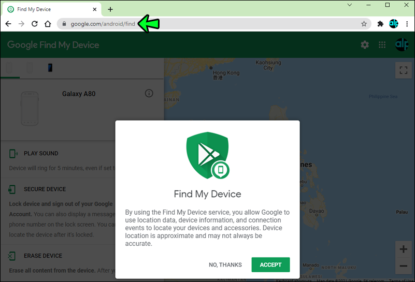
Task: Select the third dark phone device tab
Action: pyautogui.click(x=50, y=68)
